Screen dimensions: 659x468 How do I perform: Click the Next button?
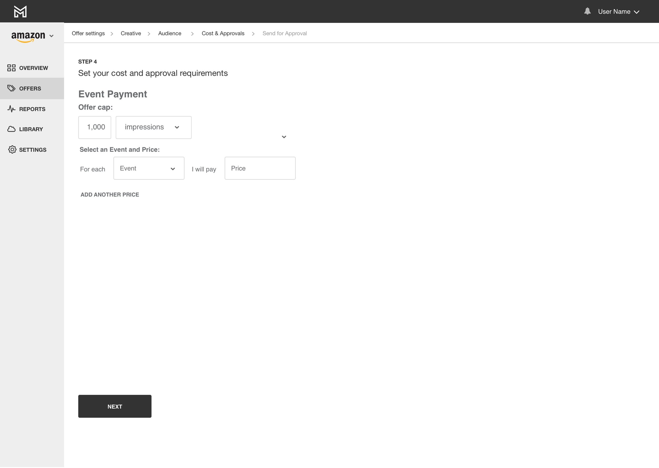pos(115,406)
